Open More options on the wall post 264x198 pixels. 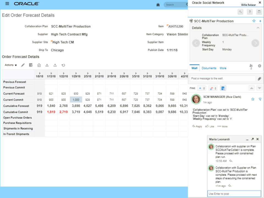pyautogui.click(x=222, y=126)
